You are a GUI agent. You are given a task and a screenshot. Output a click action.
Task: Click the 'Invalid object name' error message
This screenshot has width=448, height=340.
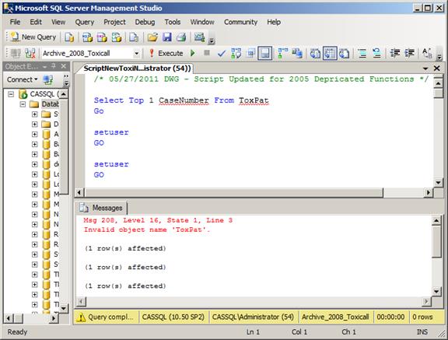(x=146, y=230)
